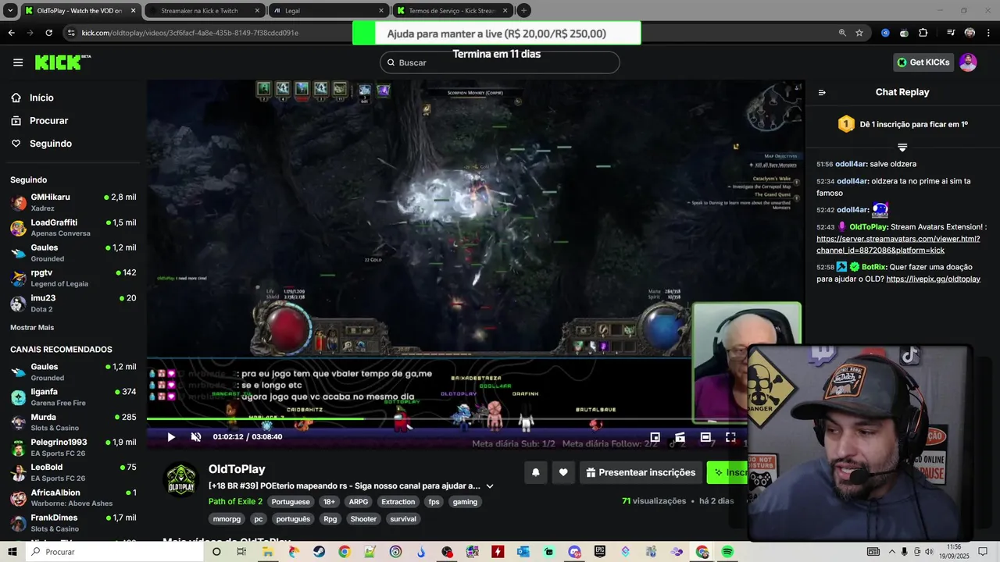1000x562 pixels.
Task: Collapse the Chat Replay panel
Action: 822,92
